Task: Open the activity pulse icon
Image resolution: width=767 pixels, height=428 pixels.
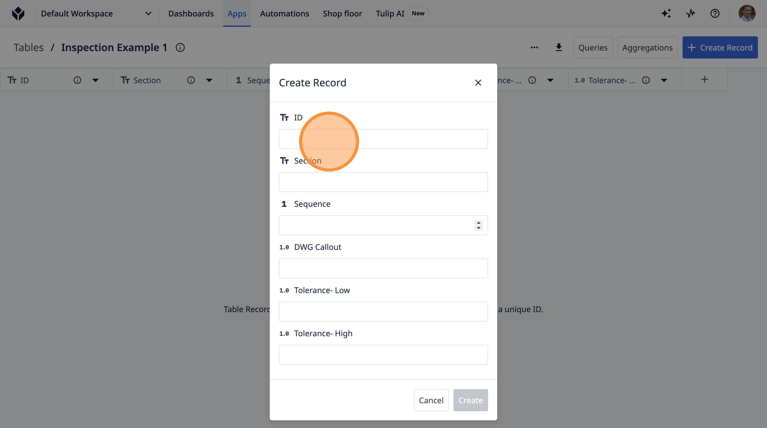Action: point(691,13)
